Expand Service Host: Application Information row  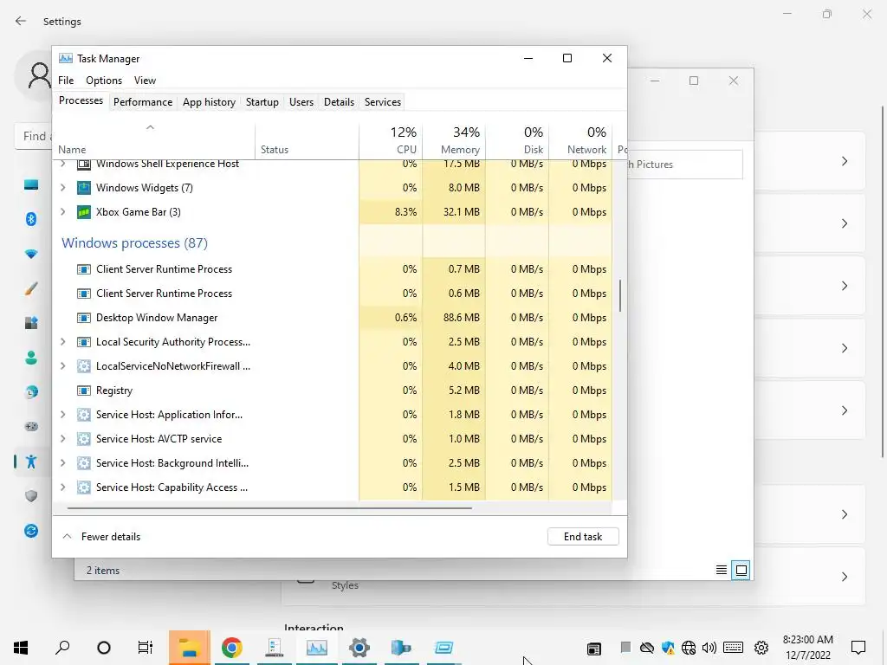click(x=62, y=415)
